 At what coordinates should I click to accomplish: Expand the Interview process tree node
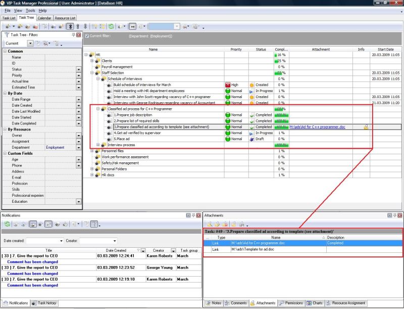click(x=98, y=145)
